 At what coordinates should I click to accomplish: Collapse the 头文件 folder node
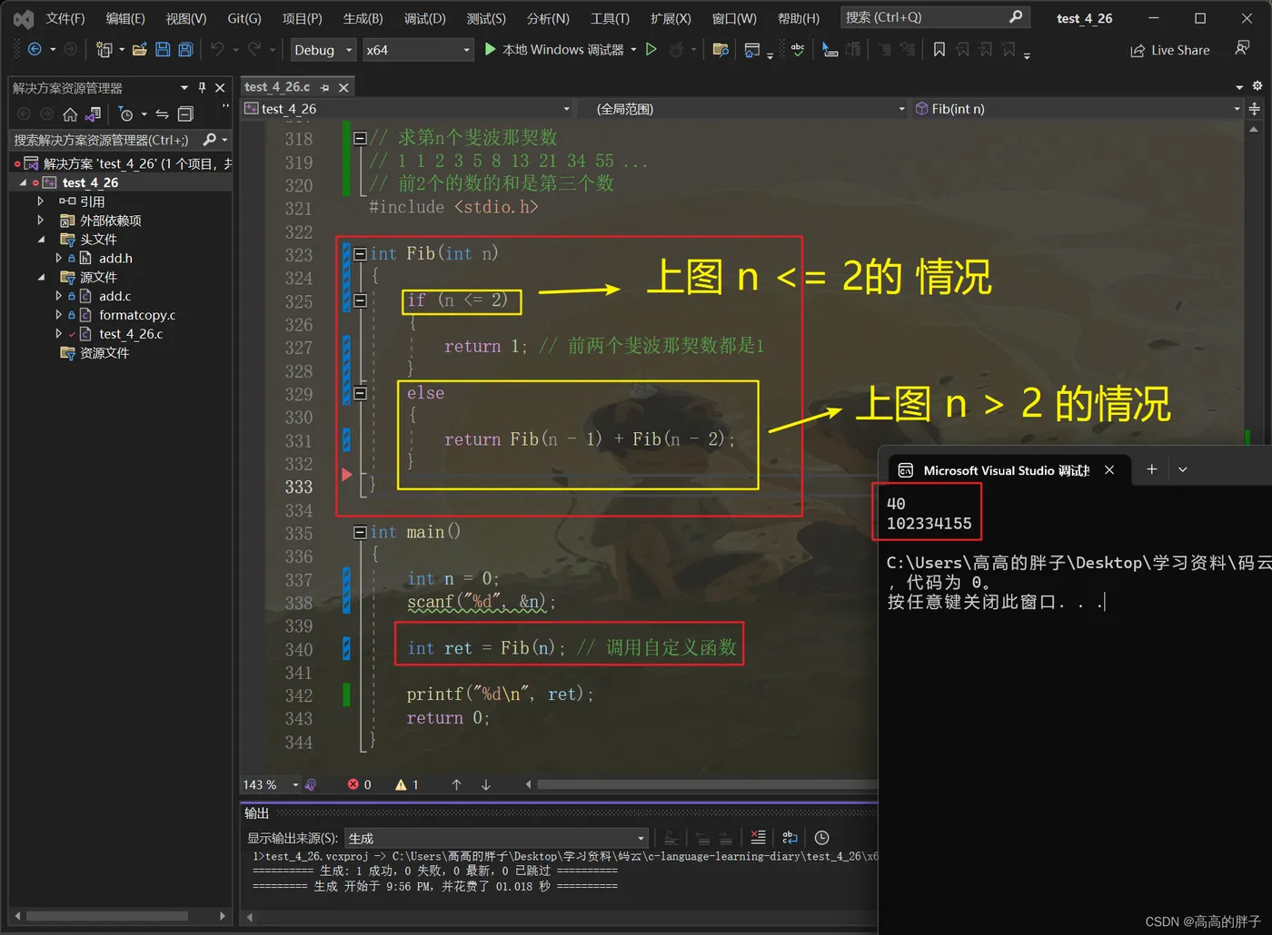tap(41, 240)
